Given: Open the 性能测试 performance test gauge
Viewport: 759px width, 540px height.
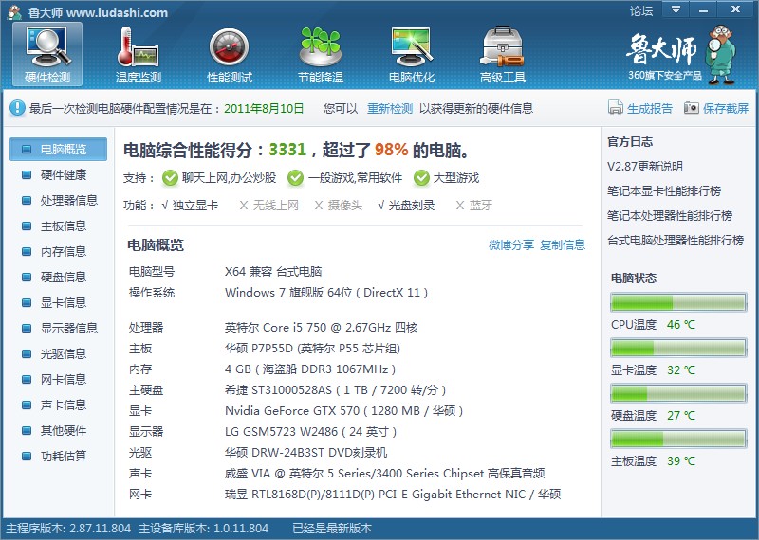Looking at the screenshot, I should pyautogui.click(x=230, y=54).
